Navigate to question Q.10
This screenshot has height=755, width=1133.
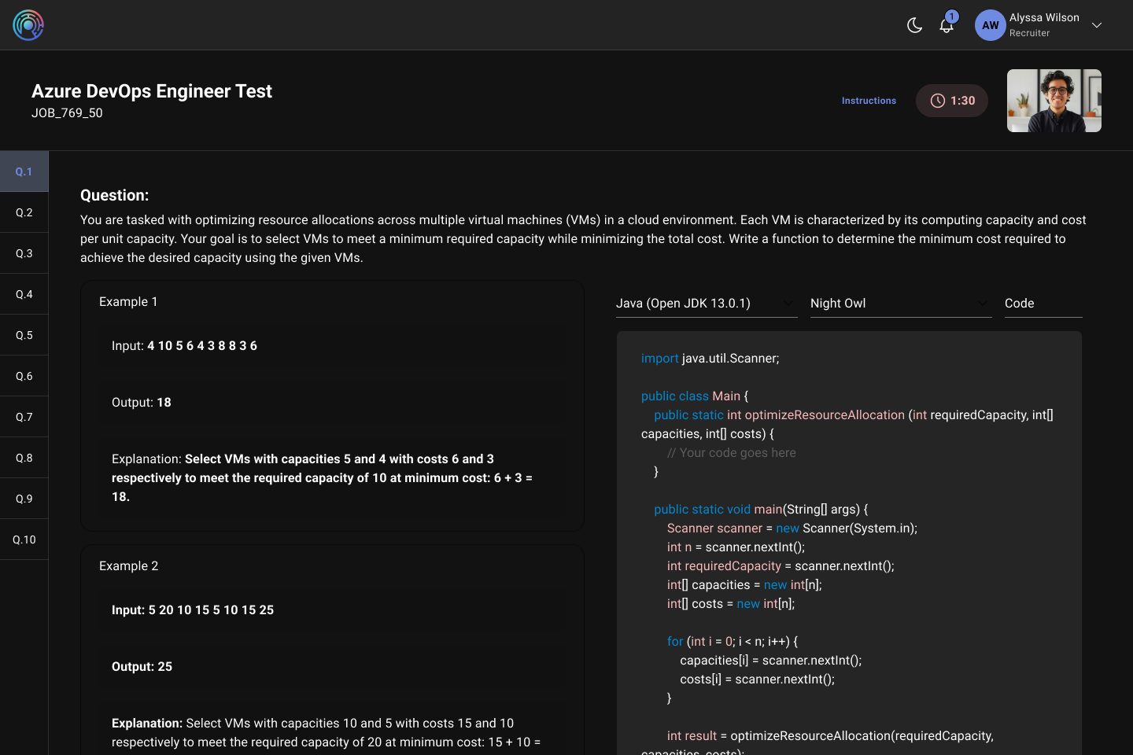click(24, 540)
